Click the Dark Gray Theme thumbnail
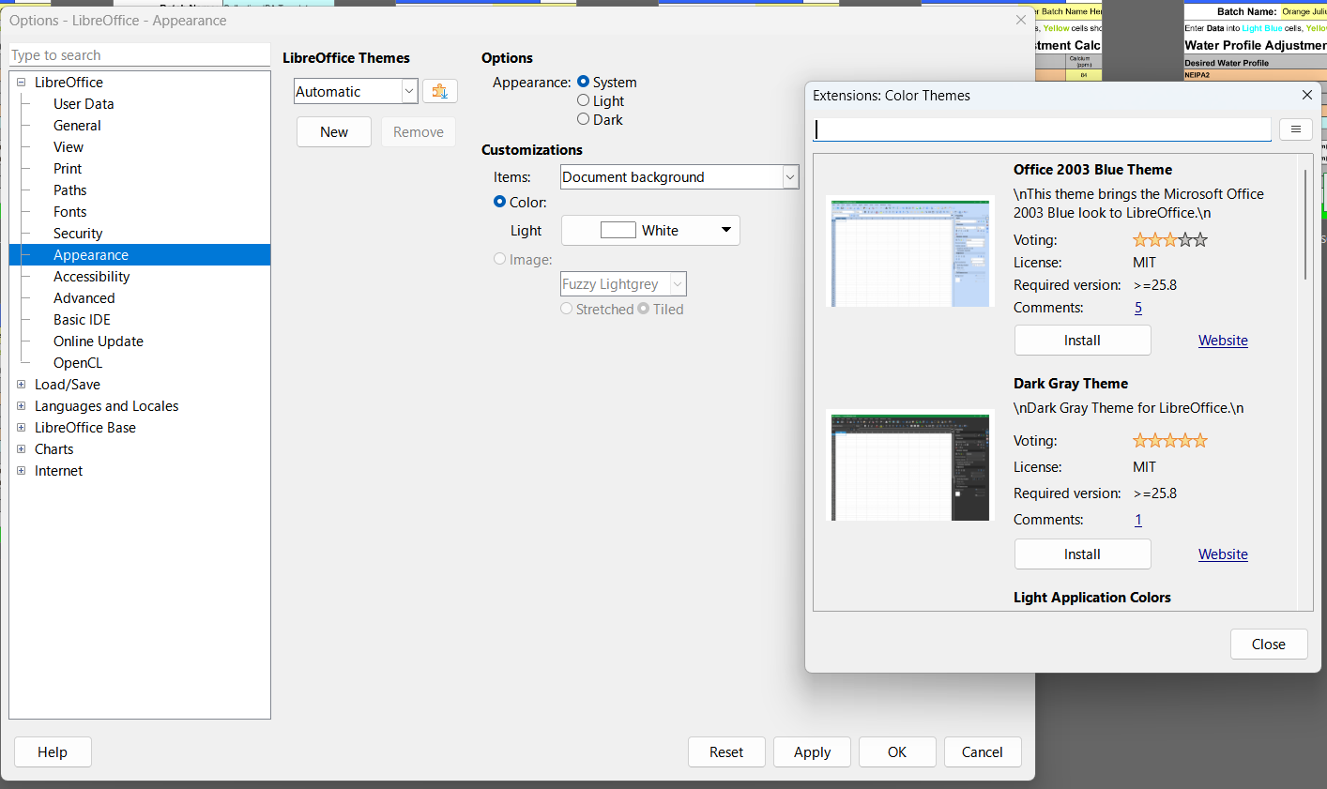The image size is (1327, 789). click(x=910, y=465)
